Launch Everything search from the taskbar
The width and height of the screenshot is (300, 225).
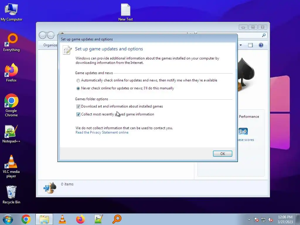pyautogui.click(x=117, y=219)
